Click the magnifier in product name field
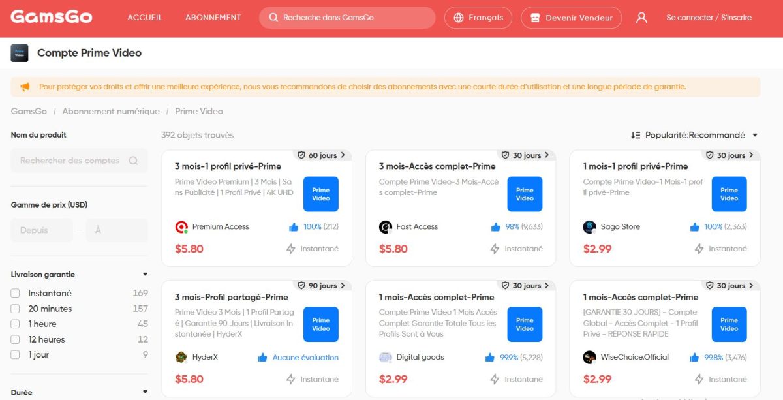 [x=133, y=161]
